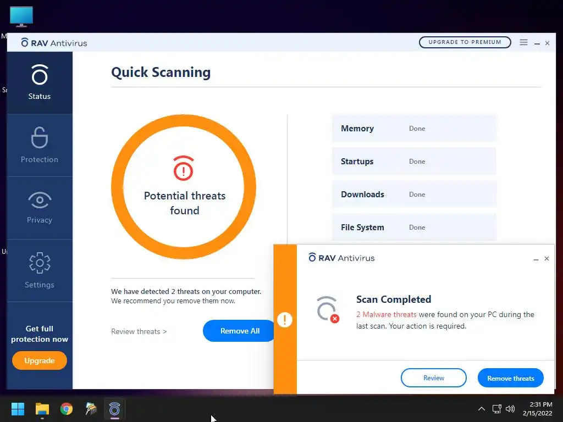Click the 'Potential threats found' text

[185, 203]
